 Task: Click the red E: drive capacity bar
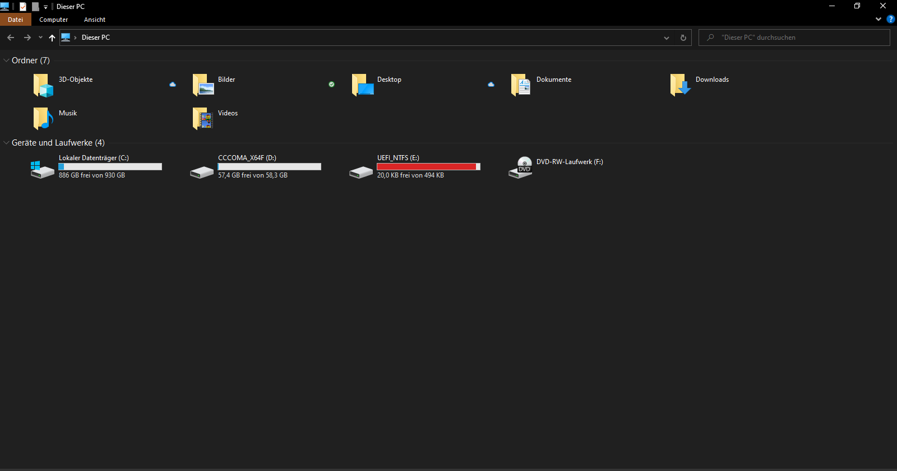click(429, 167)
